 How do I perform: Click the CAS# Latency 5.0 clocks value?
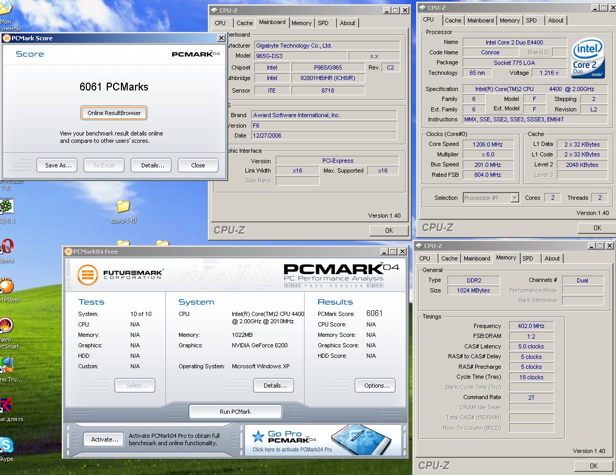coord(531,346)
